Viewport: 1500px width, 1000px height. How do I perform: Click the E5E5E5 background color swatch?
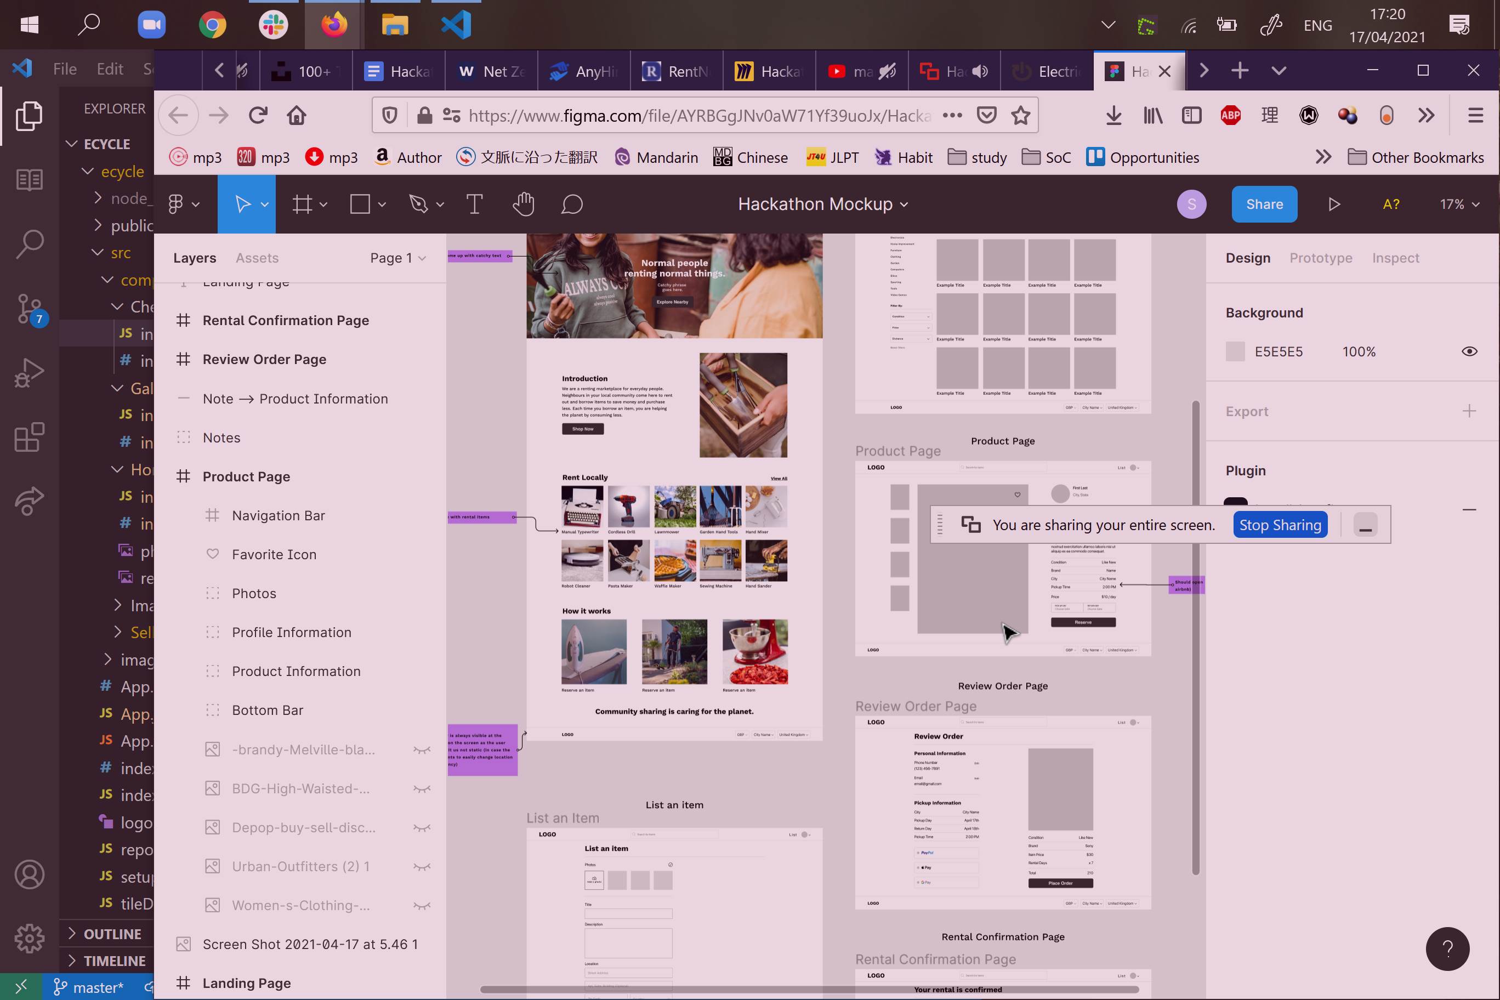coord(1235,351)
